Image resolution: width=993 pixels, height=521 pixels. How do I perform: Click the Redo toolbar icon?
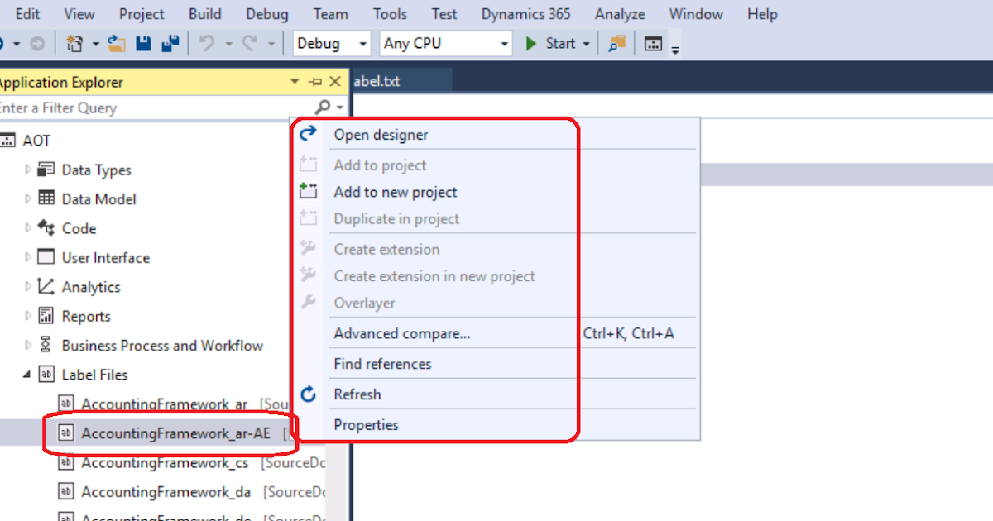tap(248, 43)
